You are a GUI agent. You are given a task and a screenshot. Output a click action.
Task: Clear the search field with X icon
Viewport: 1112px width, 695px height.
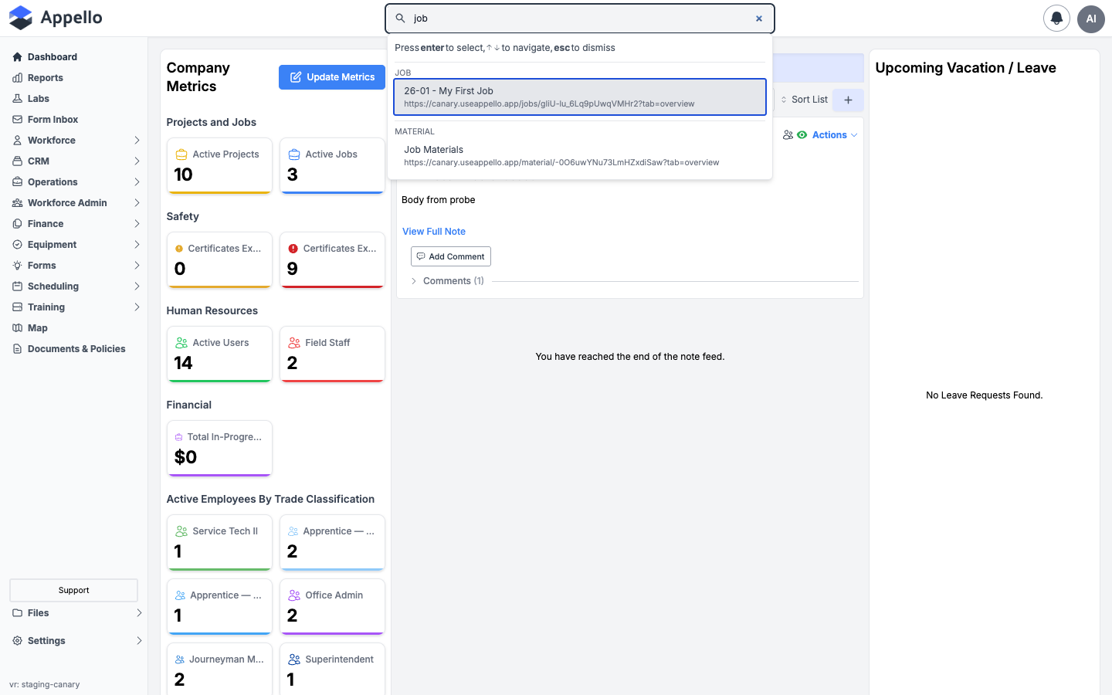tap(759, 19)
